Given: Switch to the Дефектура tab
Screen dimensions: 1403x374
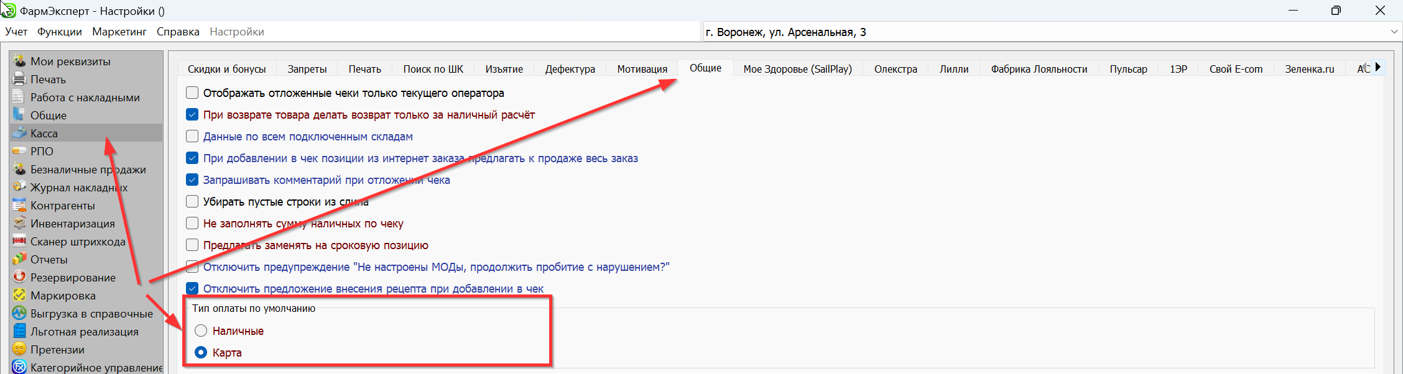Looking at the screenshot, I should coord(570,69).
